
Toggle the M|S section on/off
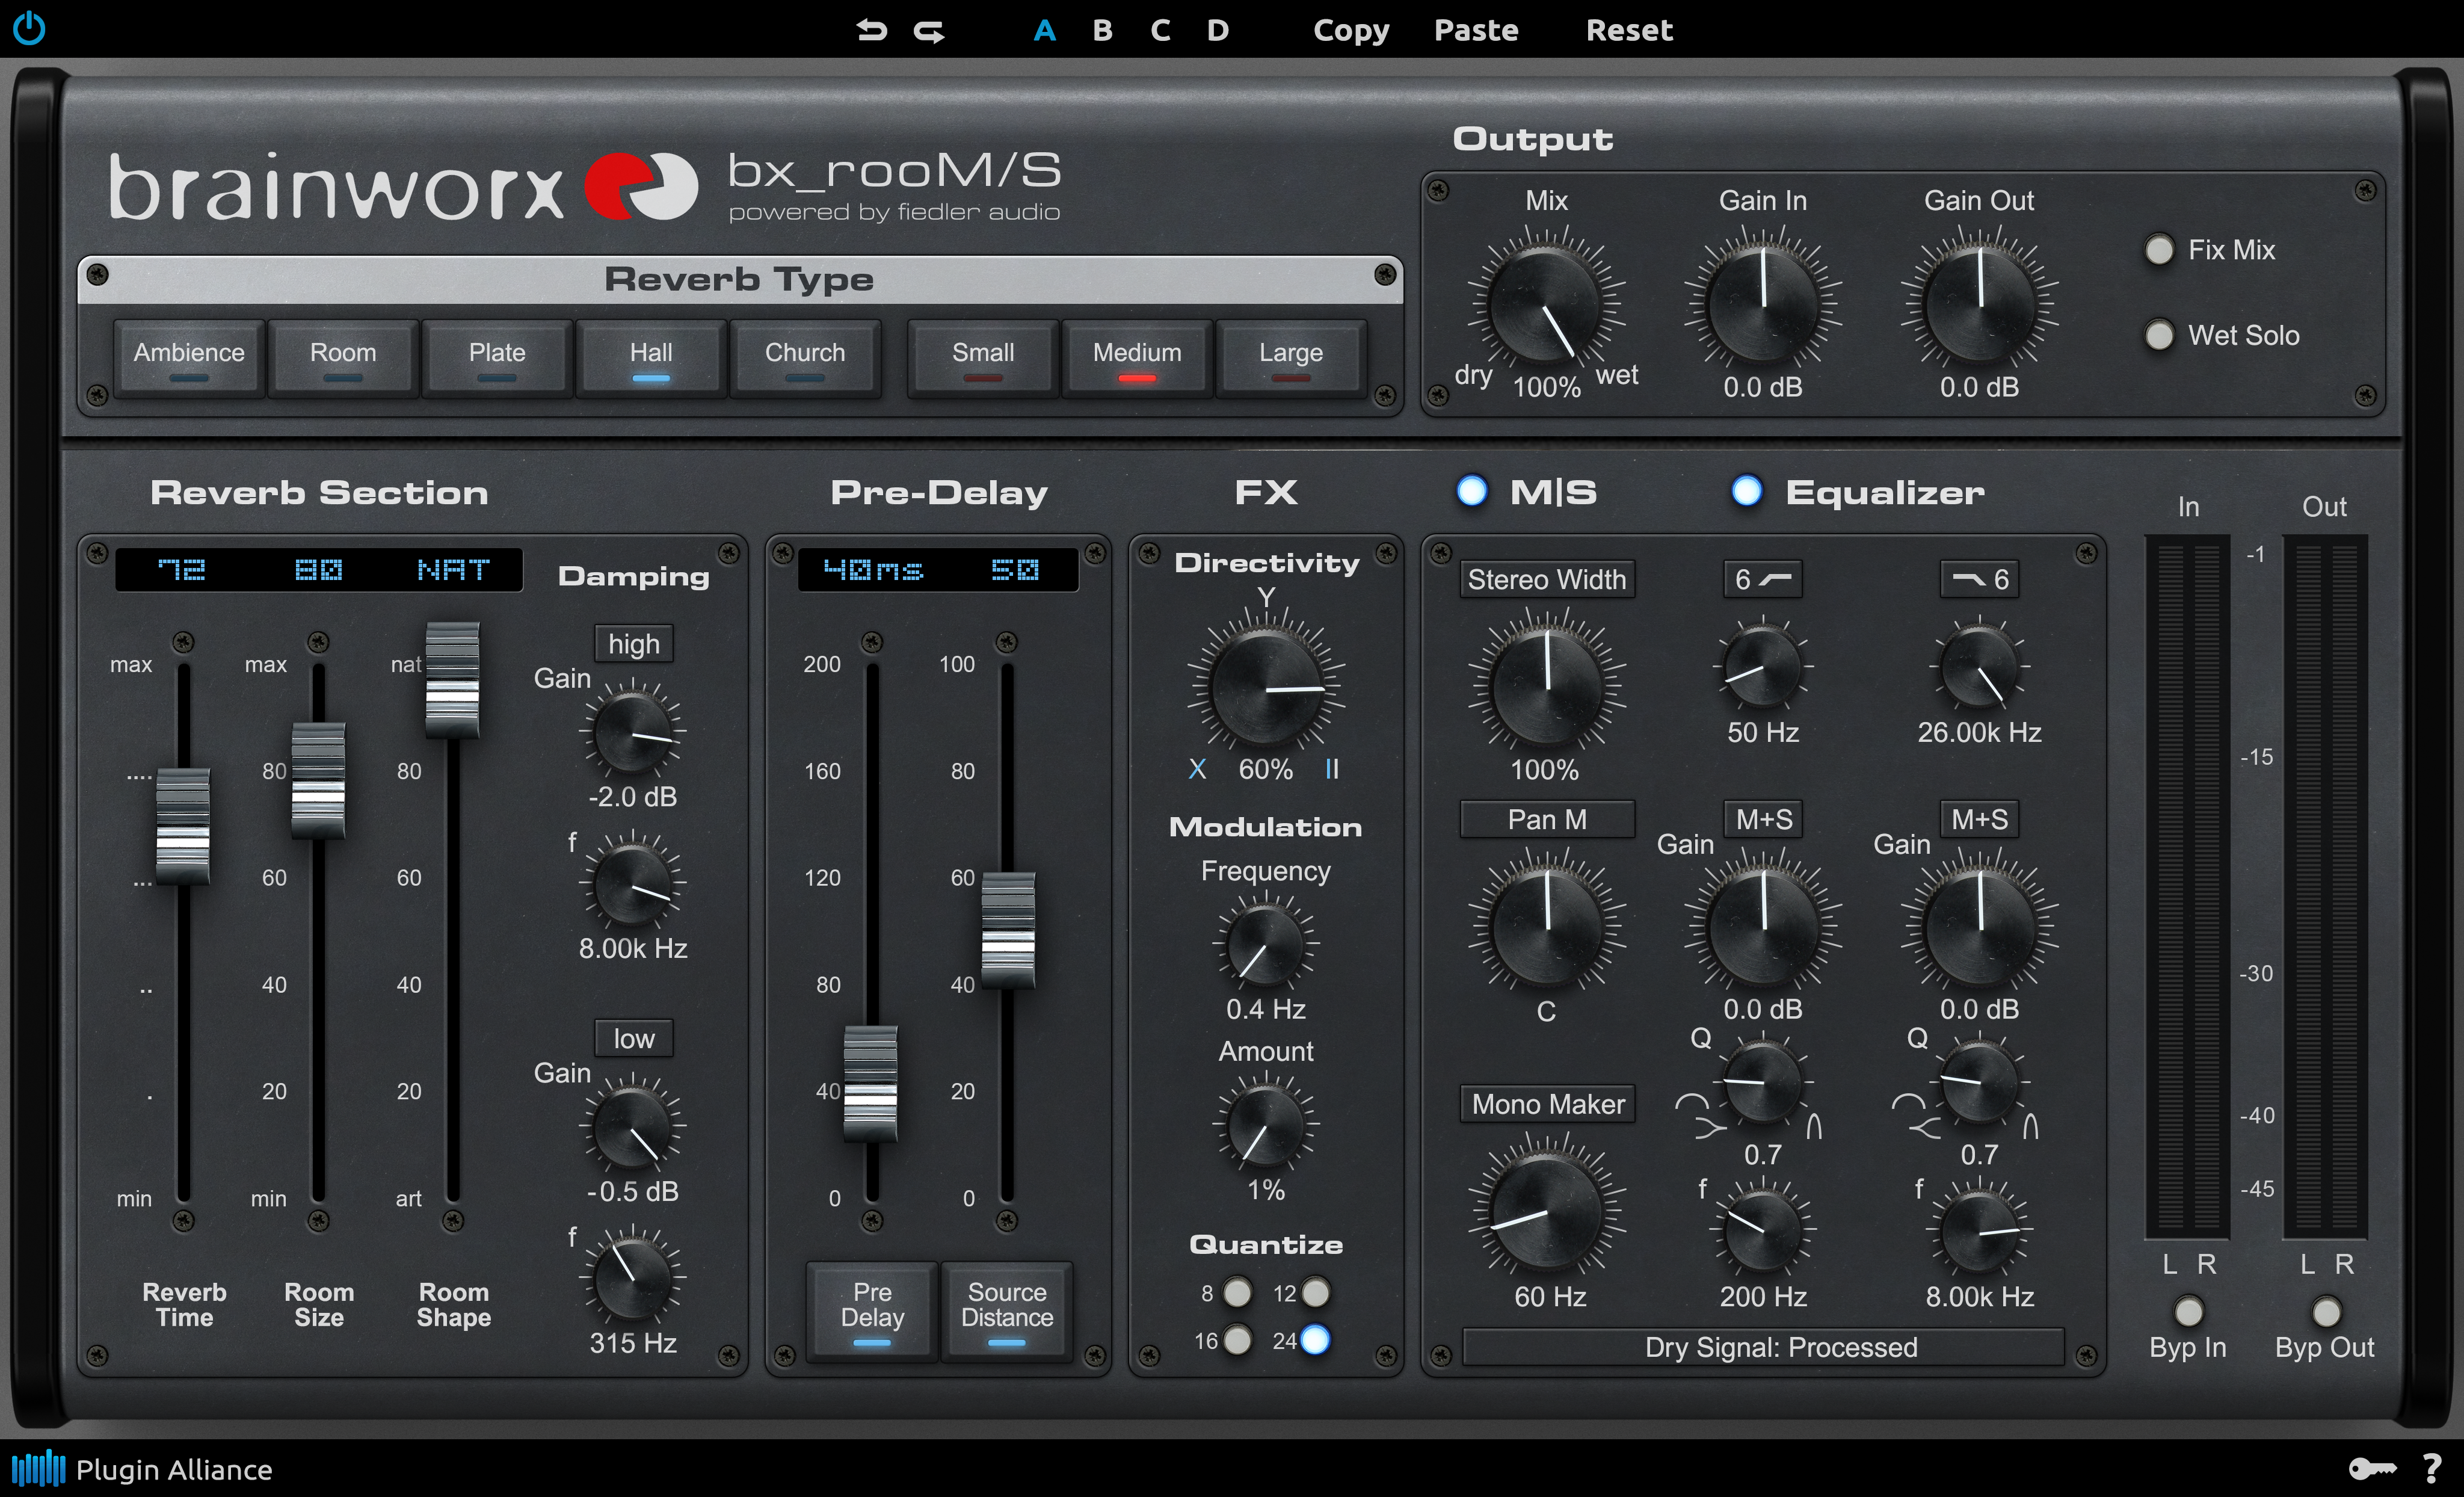(1472, 491)
